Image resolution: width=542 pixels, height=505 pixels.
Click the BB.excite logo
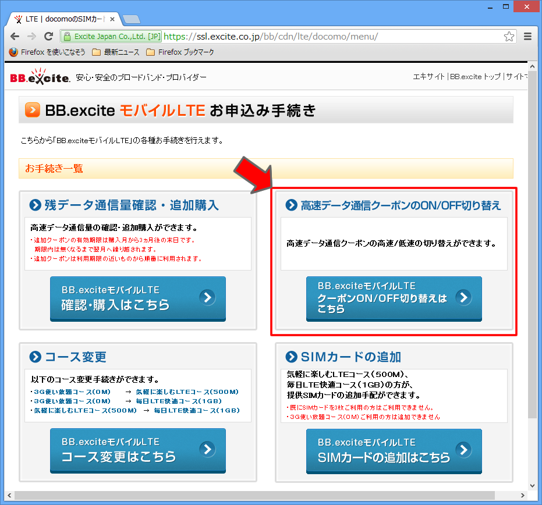tap(40, 77)
